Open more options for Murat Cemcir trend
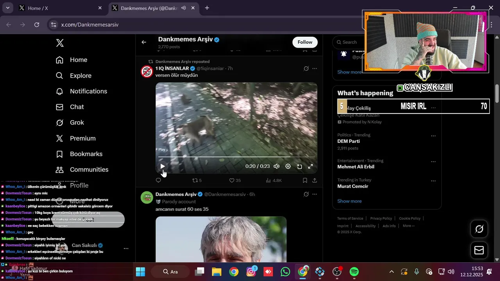The height and width of the screenshot is (281, 500). (x=433, y=181)
